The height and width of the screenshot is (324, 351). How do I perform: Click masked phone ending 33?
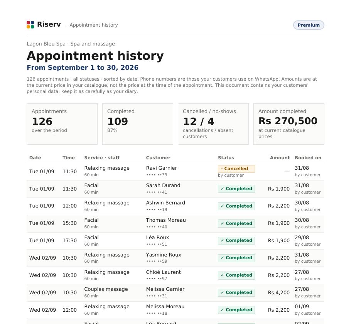pos(157,175)
